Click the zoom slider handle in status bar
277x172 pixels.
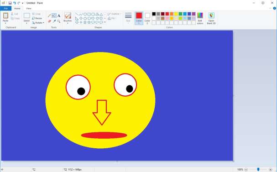pyautogui.click(x=258, y=169)
